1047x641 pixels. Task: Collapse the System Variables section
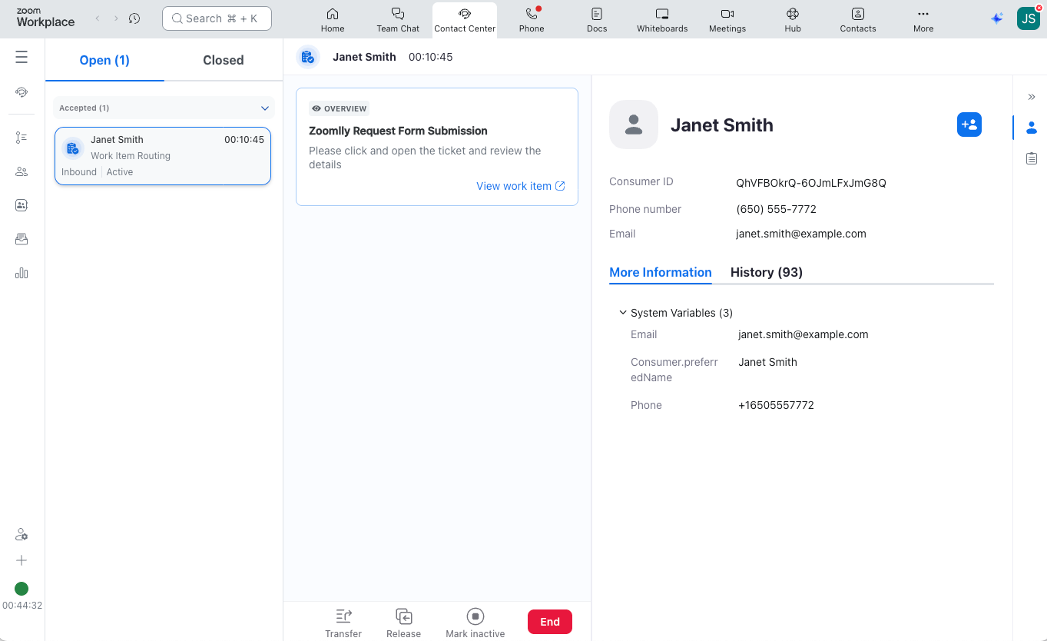[622, 312]
